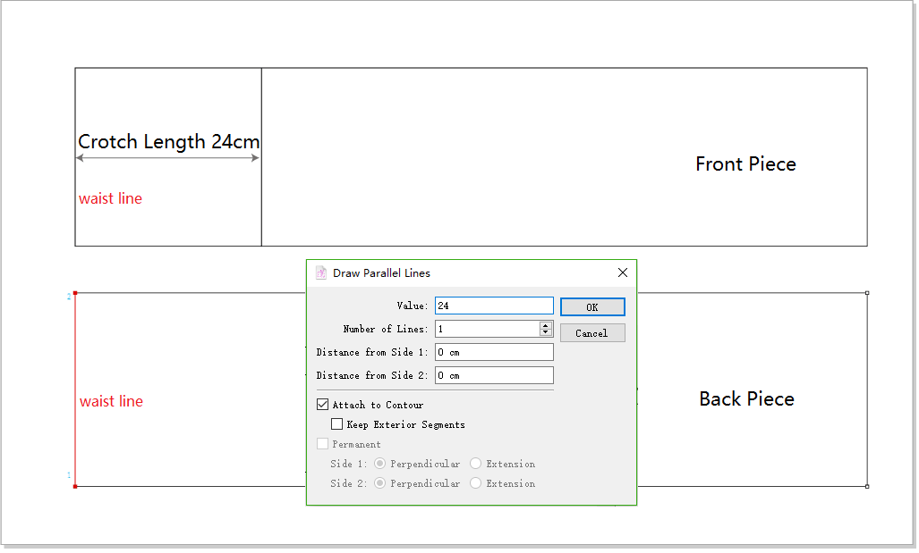Choose Extension for Side 1
The image size is (919, 553).
click(476, 464)
